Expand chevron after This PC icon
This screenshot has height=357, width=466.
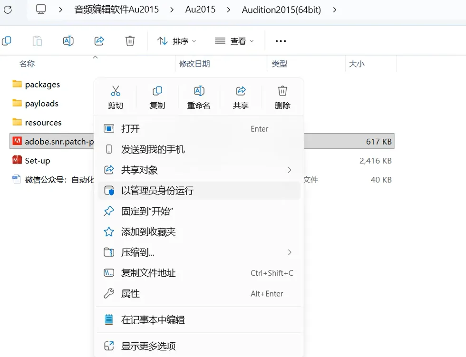click(61, 10)
